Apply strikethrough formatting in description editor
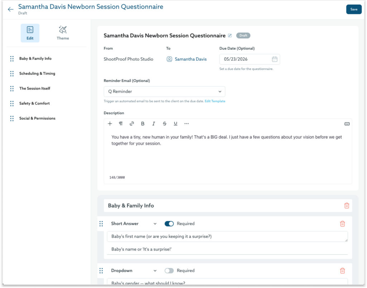 pos(165,124)
